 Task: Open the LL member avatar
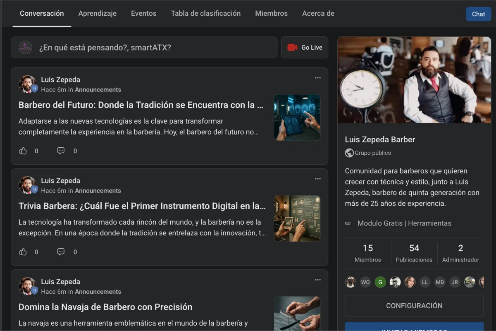point(425,282)
